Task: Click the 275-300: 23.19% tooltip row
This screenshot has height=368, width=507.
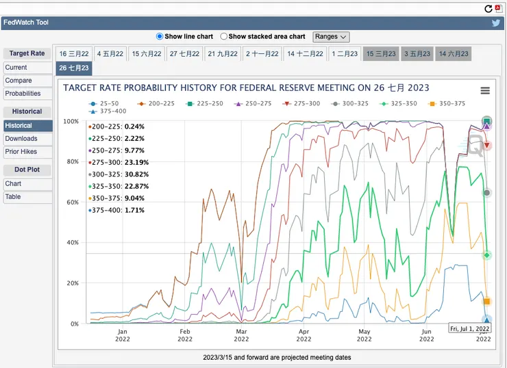Action: [x=119, y=162]
